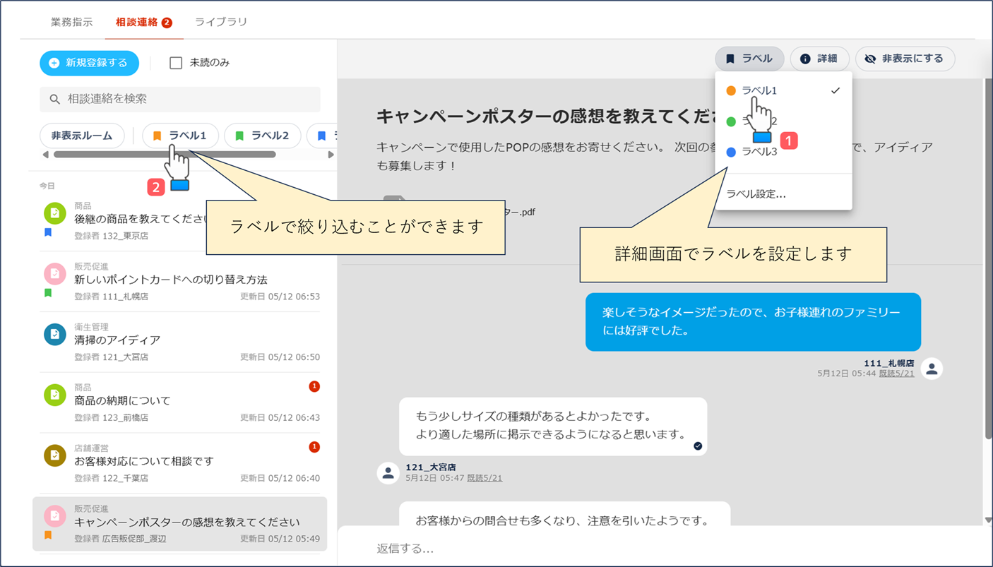
Task: Click 登録者 132_東京店 text
Action: 111,236
